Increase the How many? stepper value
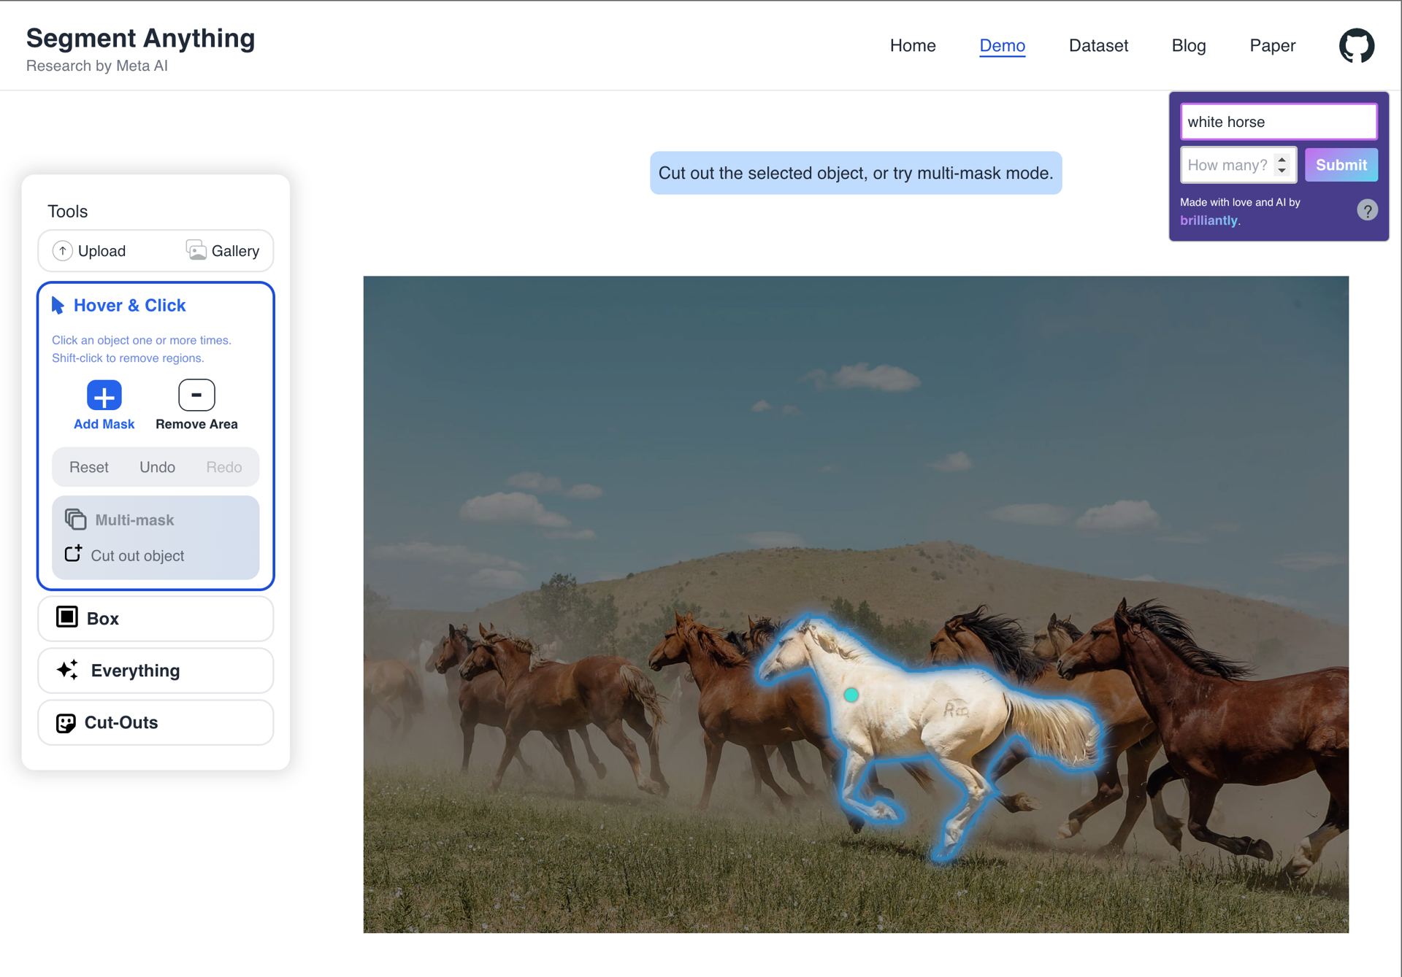The width and height of the screenshot is (1402, 977). point(1282,159)
